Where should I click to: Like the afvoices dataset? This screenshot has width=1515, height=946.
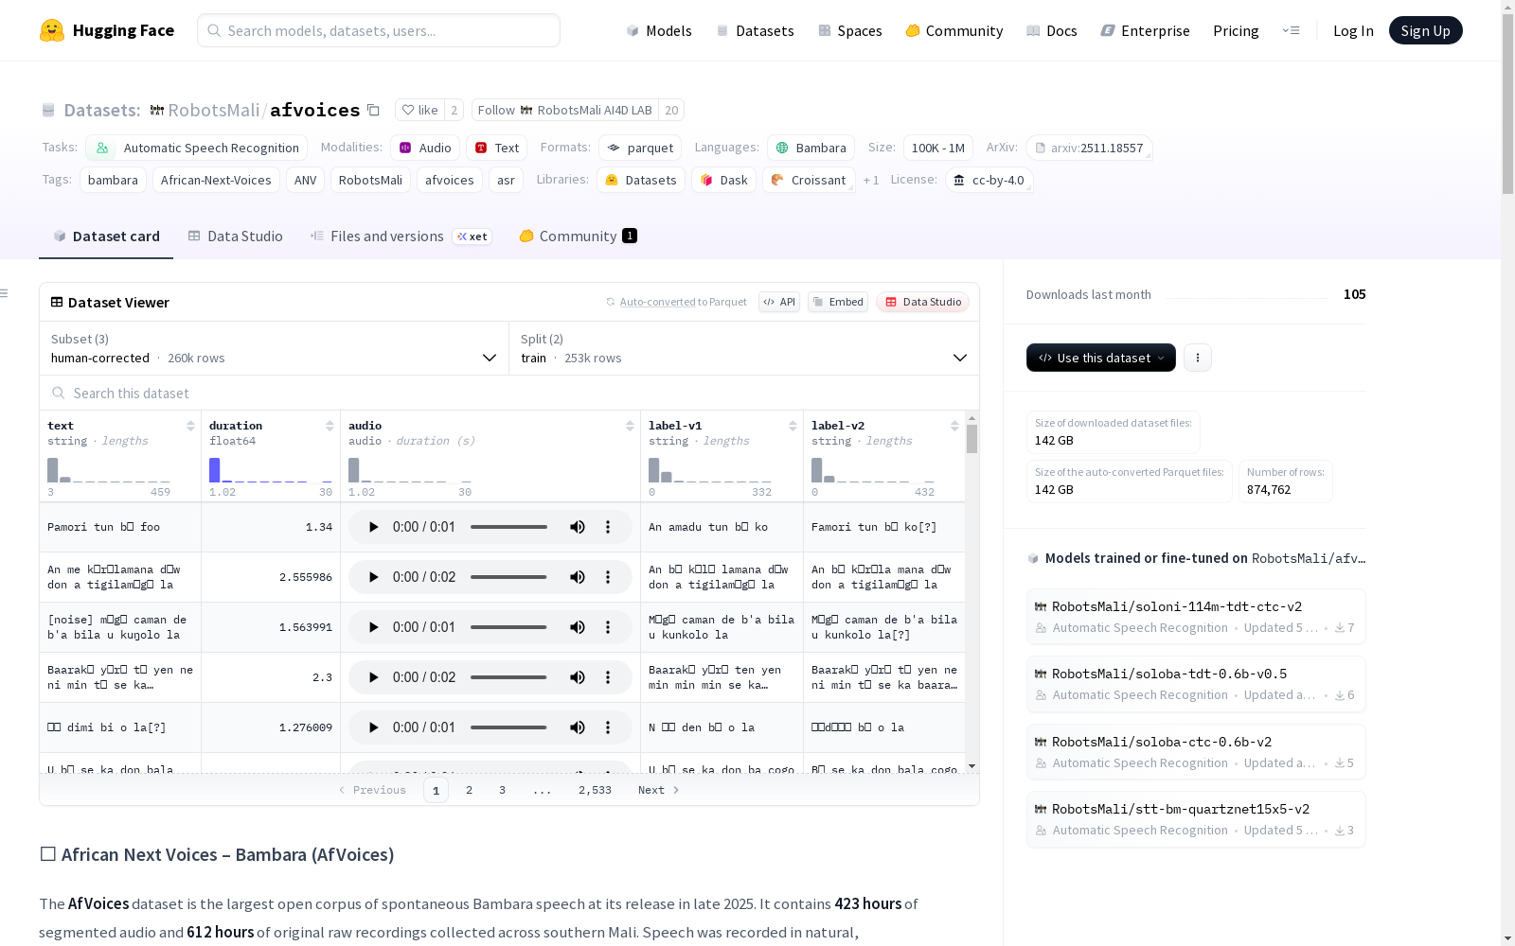(x=419, y=110)
